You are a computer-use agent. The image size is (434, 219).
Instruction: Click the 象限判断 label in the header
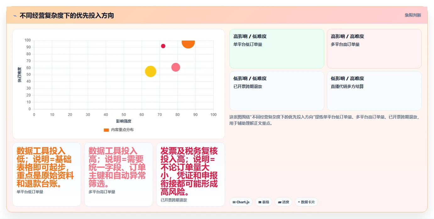click(413, 15)
